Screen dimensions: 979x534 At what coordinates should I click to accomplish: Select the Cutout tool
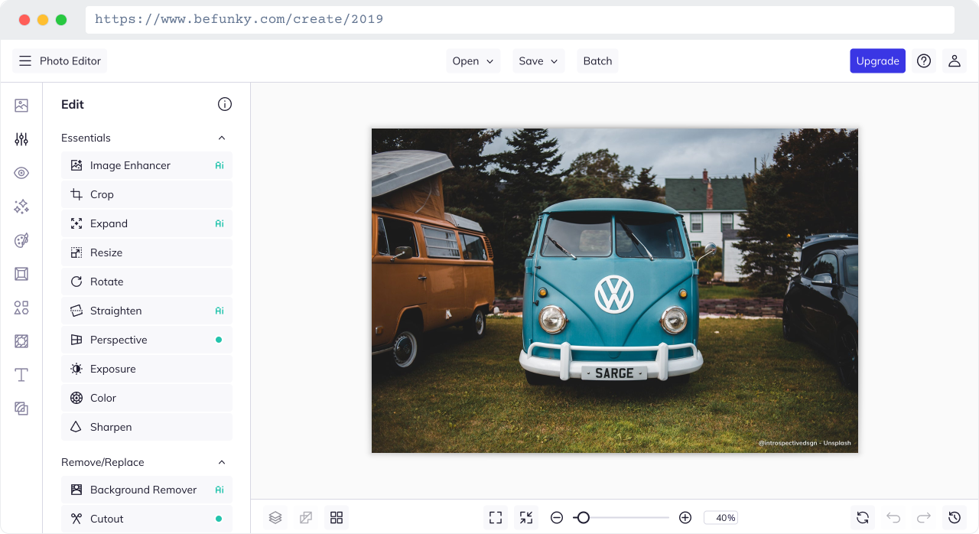pyautogui.click(x=147, y=519)
